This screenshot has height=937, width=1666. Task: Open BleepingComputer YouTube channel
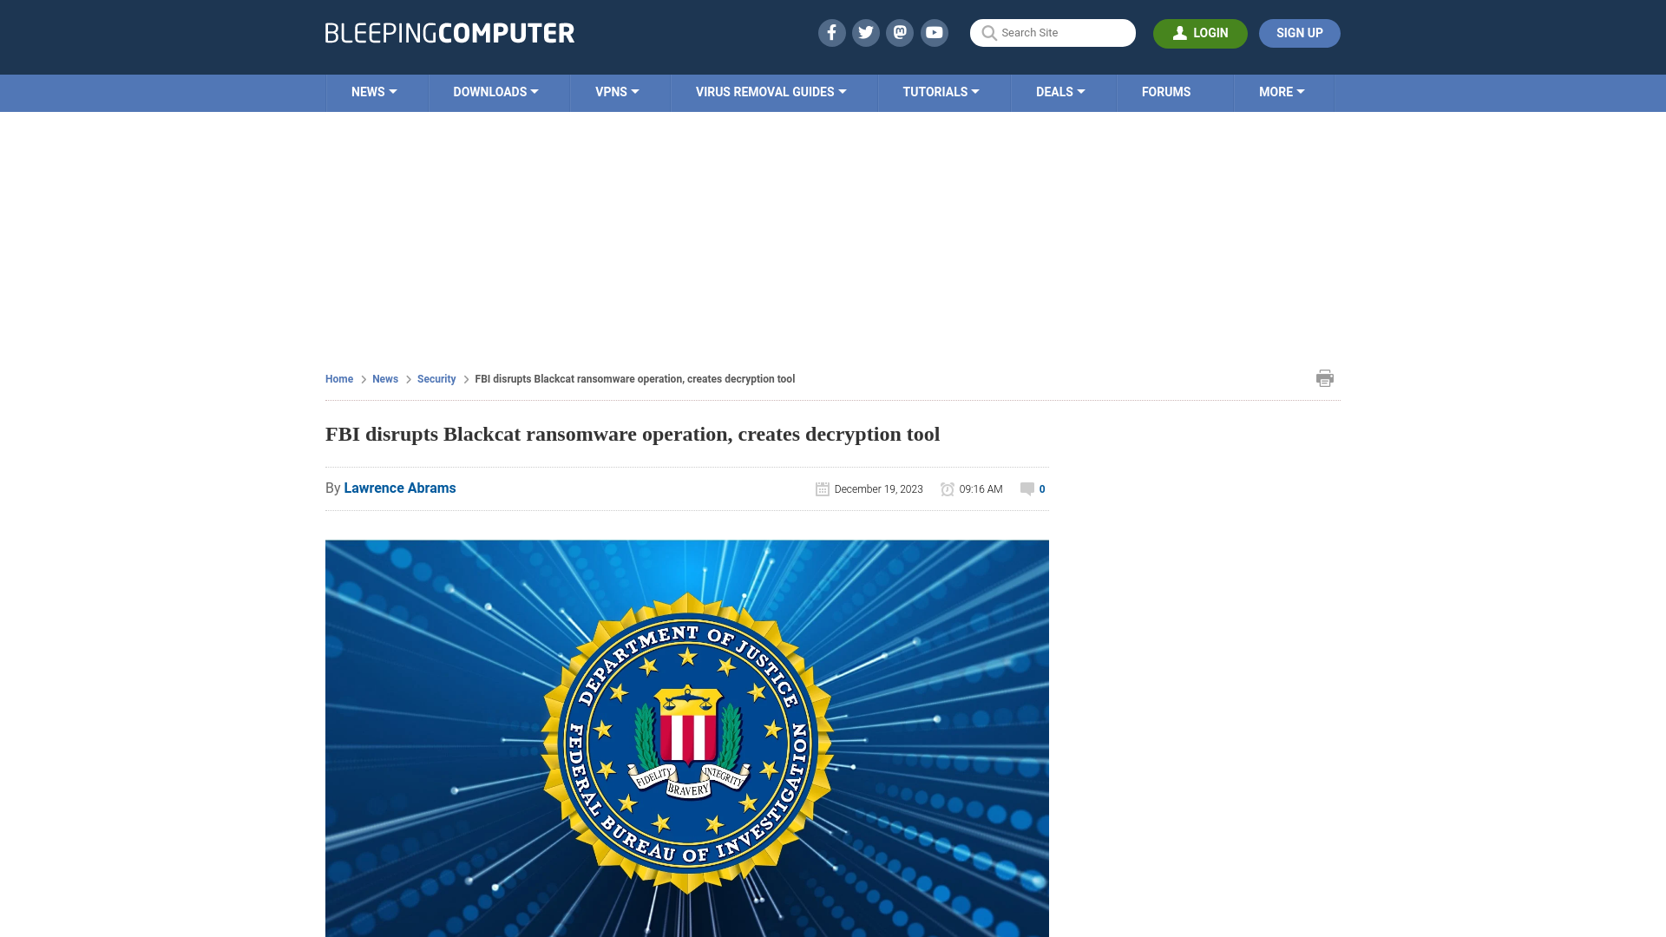pyautogui.click(x=935, y=33)
